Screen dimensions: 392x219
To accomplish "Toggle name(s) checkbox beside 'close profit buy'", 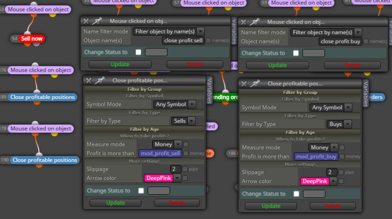I will [366, 41].
